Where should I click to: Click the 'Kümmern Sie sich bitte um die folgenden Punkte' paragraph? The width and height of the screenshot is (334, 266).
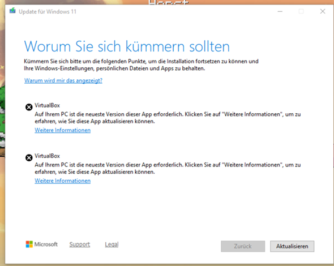point(141,65)
